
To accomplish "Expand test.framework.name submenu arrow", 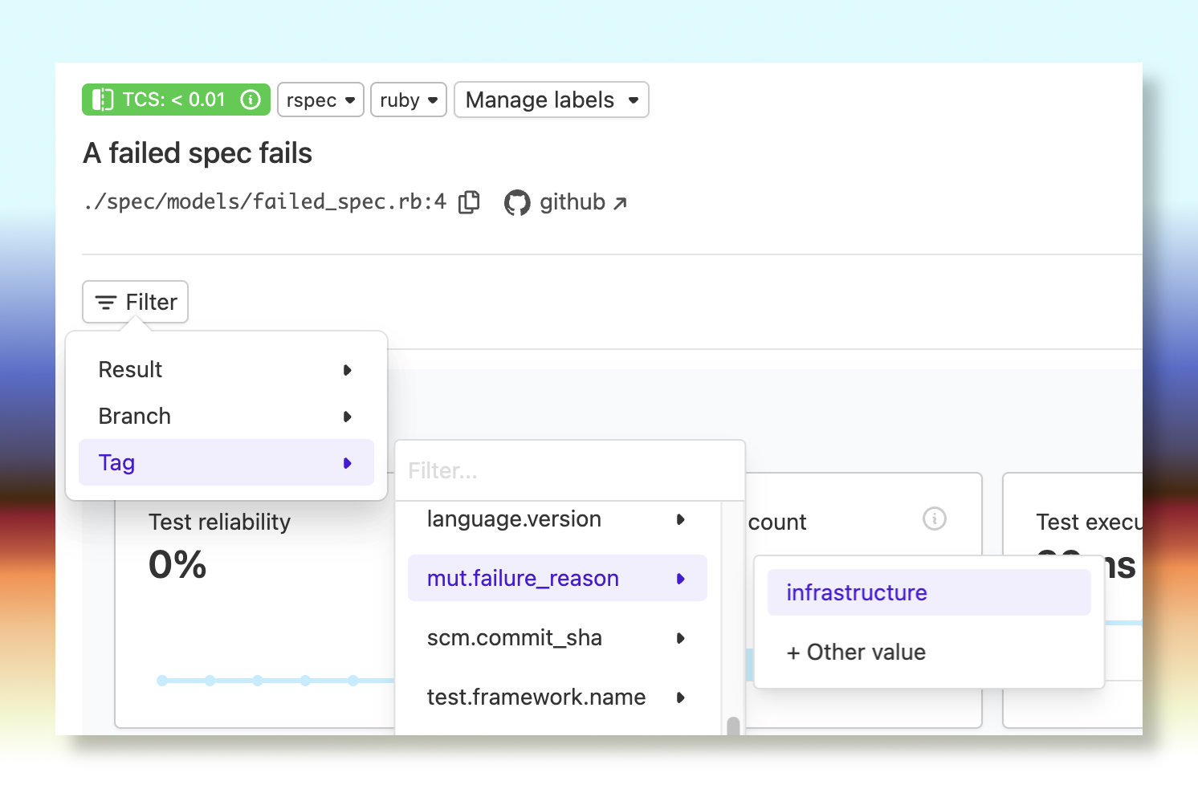I will point(681,697).
